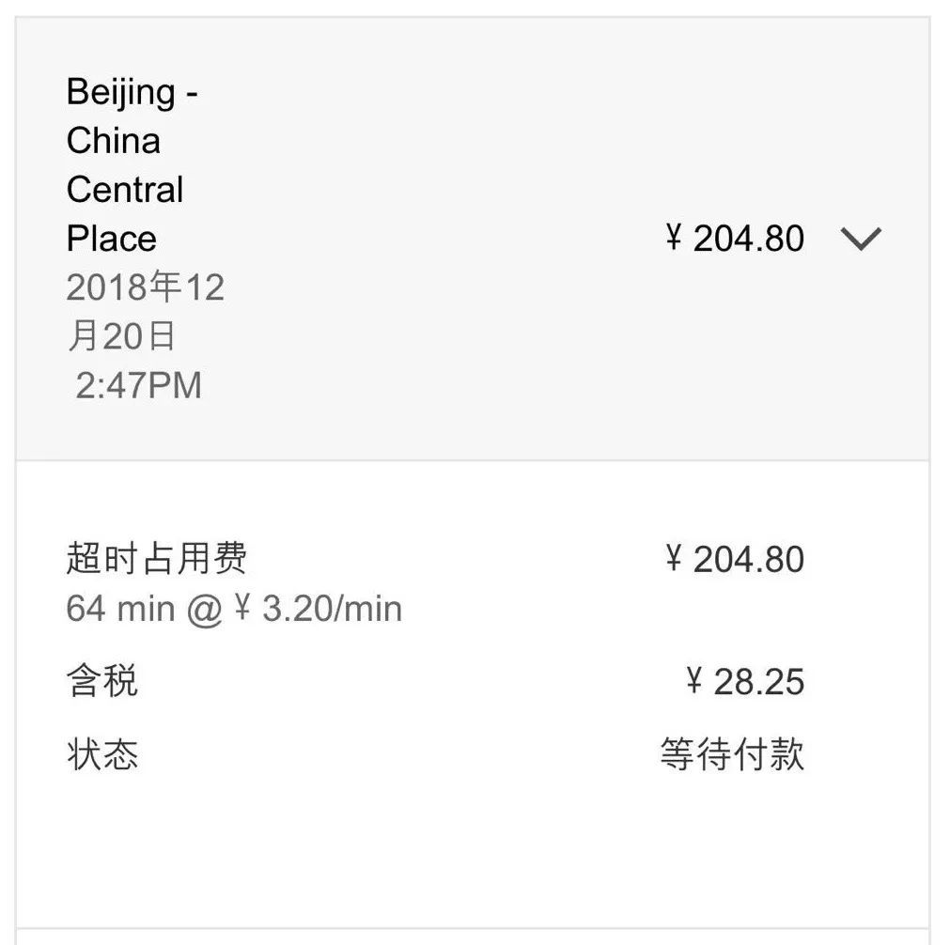This screenshot has height=945, width=950.
Task: Click the idle fee amount ¥ 204.80
Action: (735, 560)
